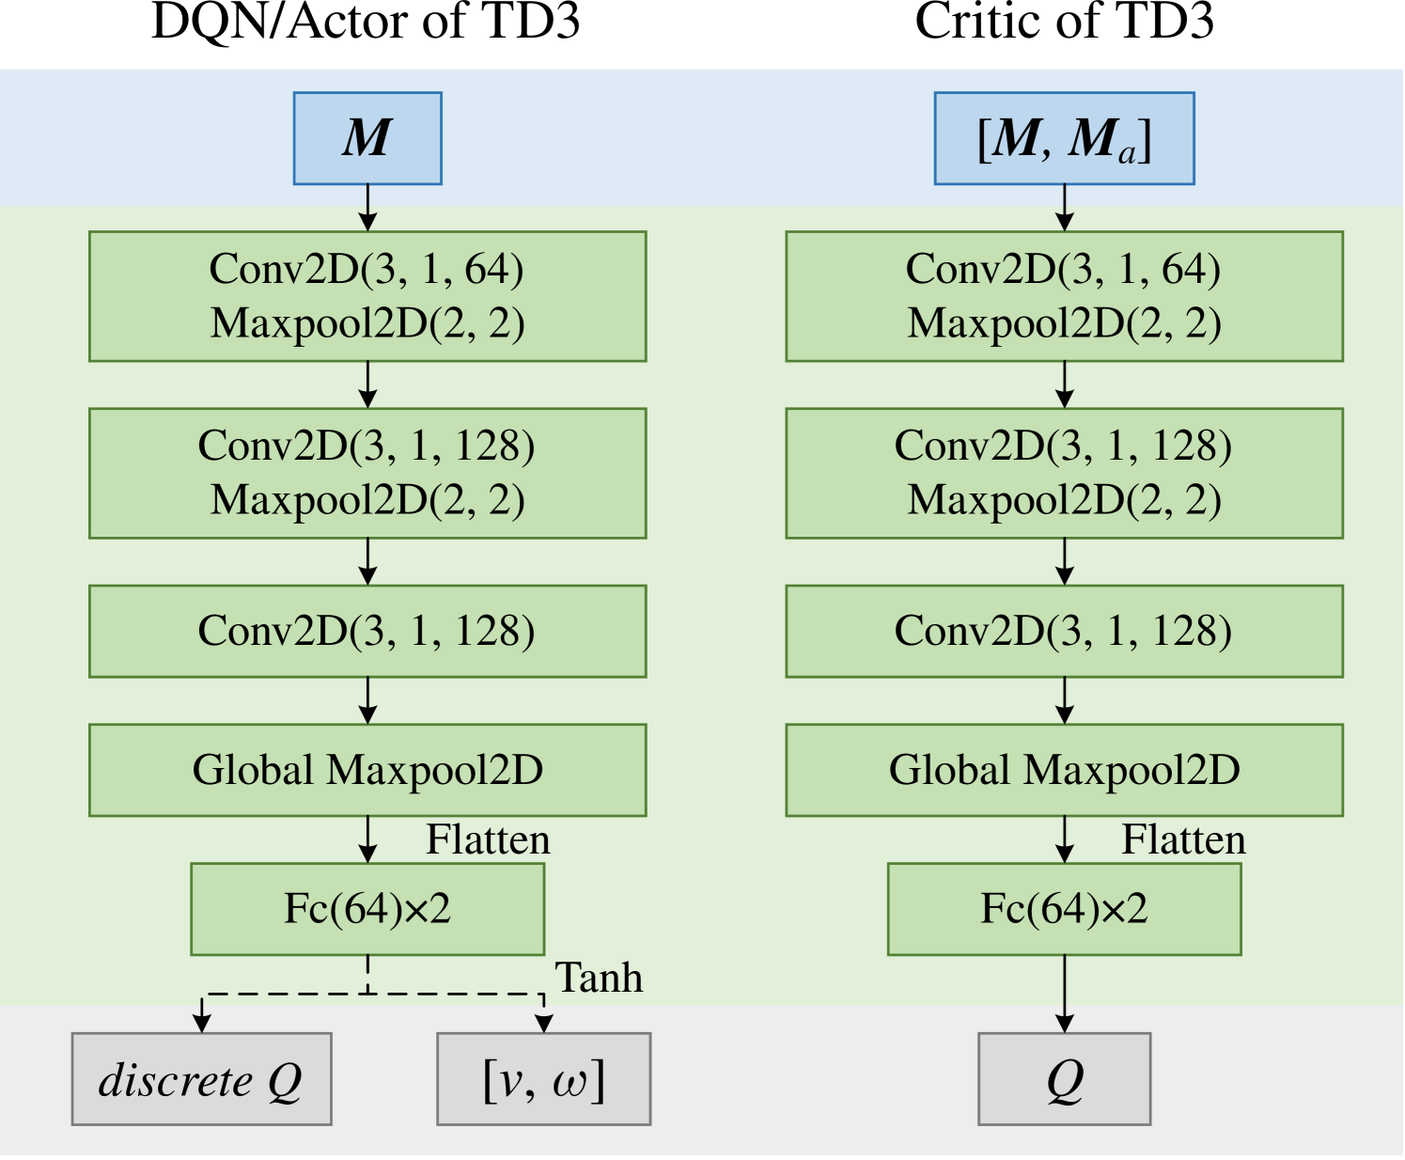Viewport: 1405px width, 1160px height.
Task: Select Global Maxpool2D block in Critic network
Action: pos(1064,770)
